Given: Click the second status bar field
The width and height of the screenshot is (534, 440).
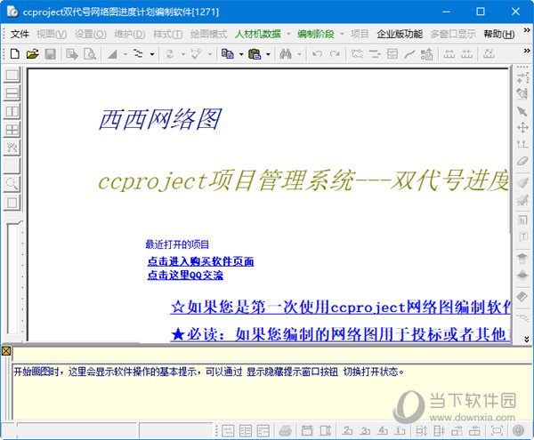Looking at the screenshot, I should (175, 430).
